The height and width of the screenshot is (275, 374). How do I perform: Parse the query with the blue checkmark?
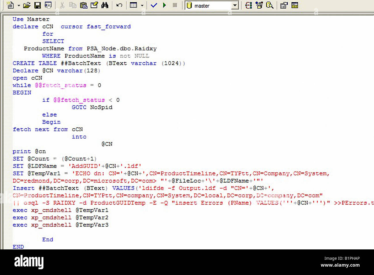(154, 5)
